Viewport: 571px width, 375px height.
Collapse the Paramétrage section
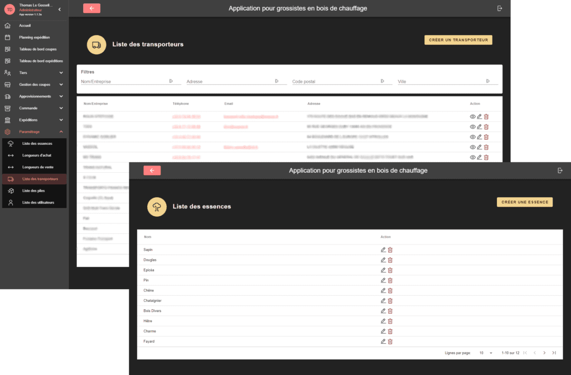[33, 132]
